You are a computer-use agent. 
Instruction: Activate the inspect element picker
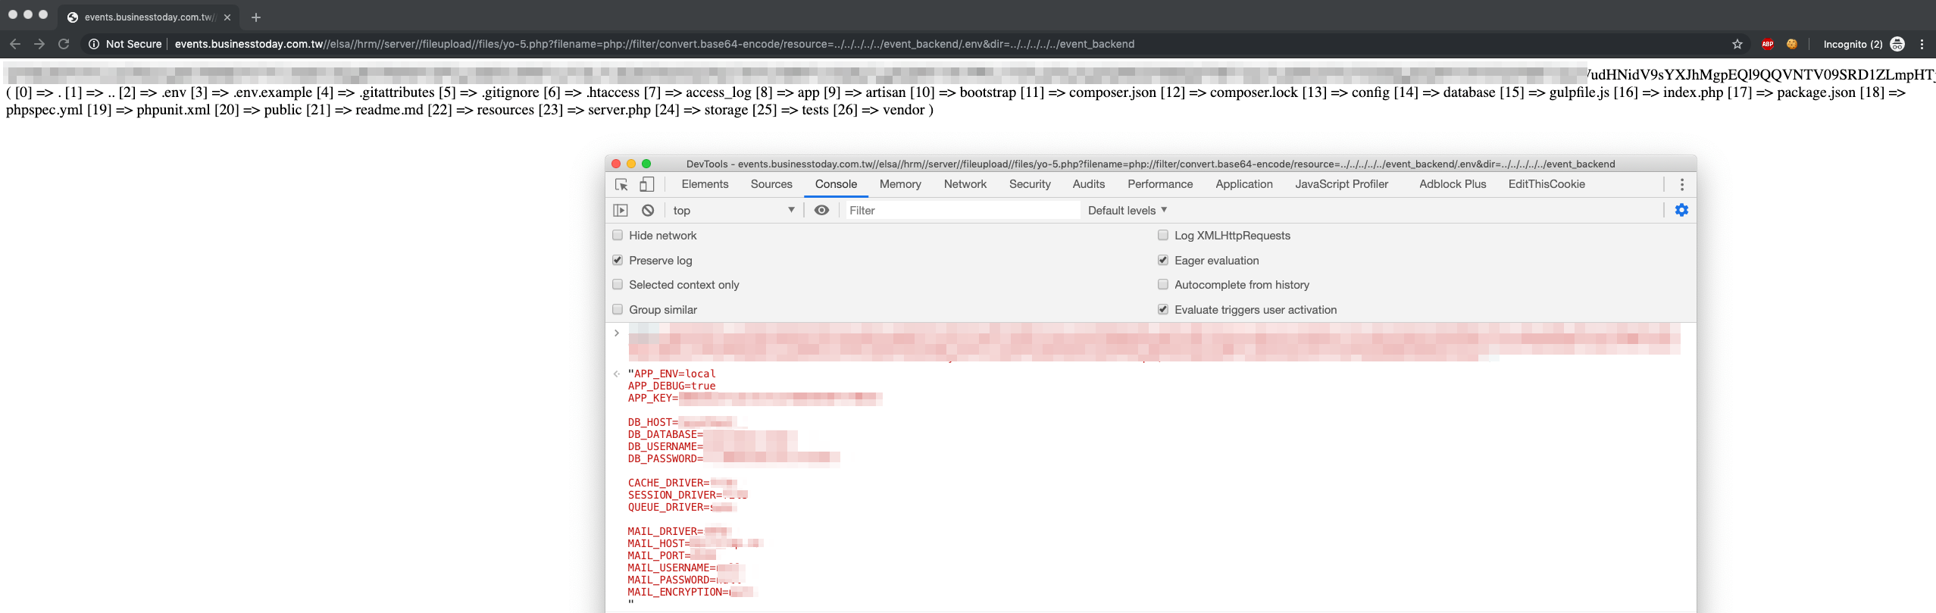pos(621,184)
